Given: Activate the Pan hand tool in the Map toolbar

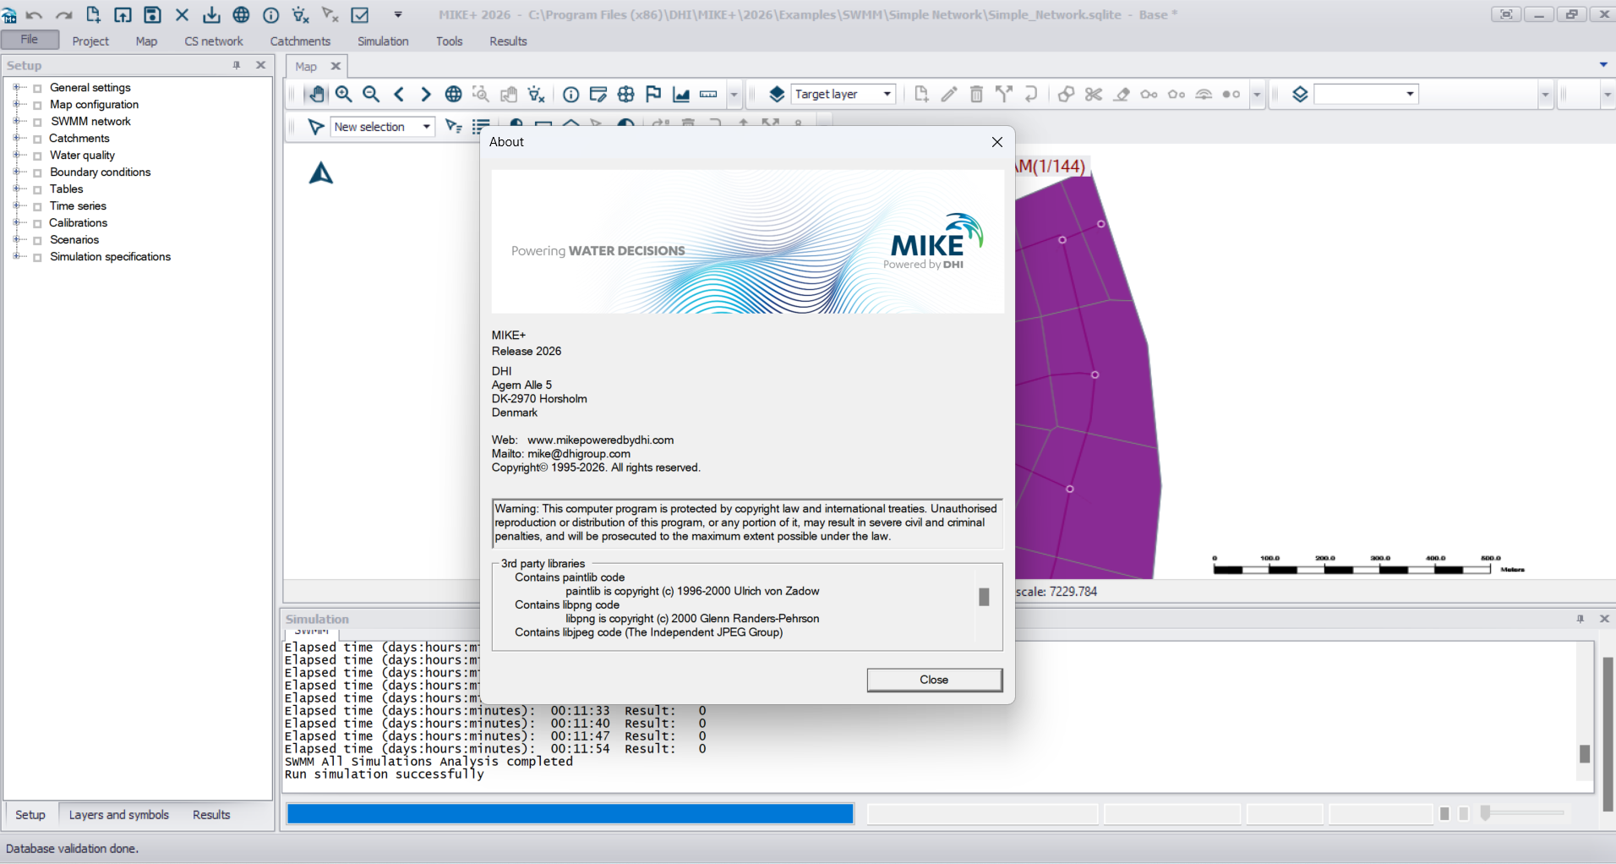Looking at the screenshot, I should 316,94.
